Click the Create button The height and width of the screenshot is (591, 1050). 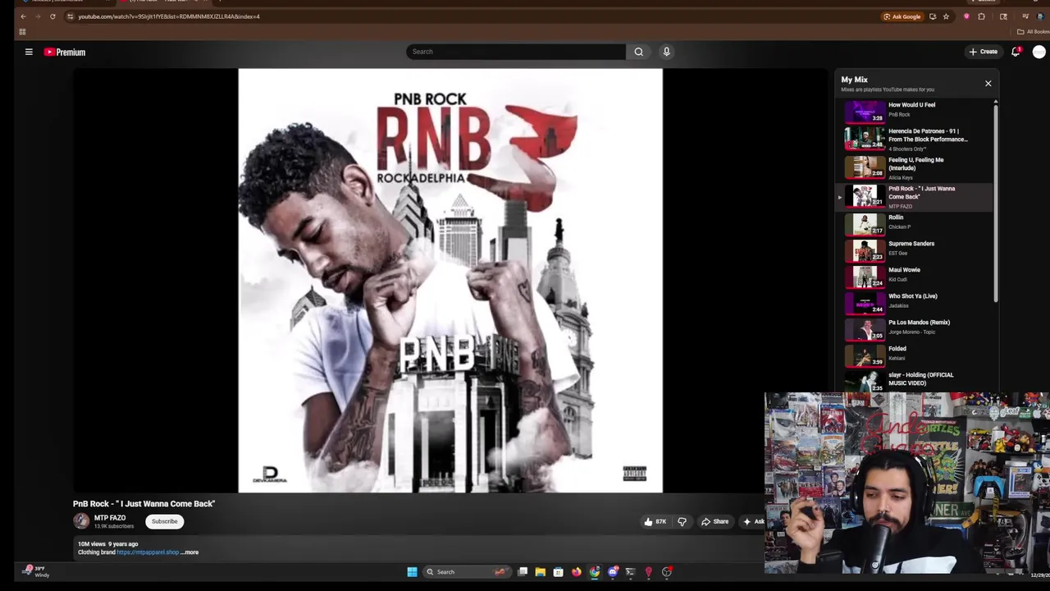tap(983, 52)
